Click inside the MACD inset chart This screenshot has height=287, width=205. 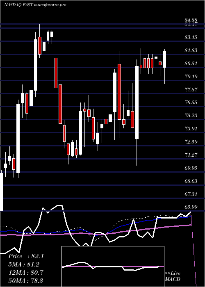[x=113, y=266]
